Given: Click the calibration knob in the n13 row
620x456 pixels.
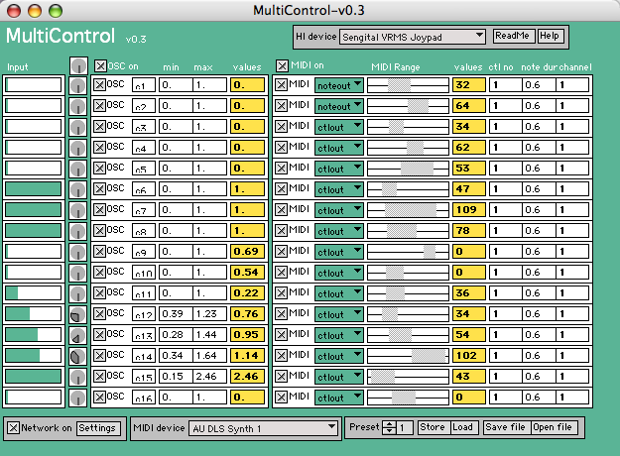Looking at the screenshot, I should [78, 335].
